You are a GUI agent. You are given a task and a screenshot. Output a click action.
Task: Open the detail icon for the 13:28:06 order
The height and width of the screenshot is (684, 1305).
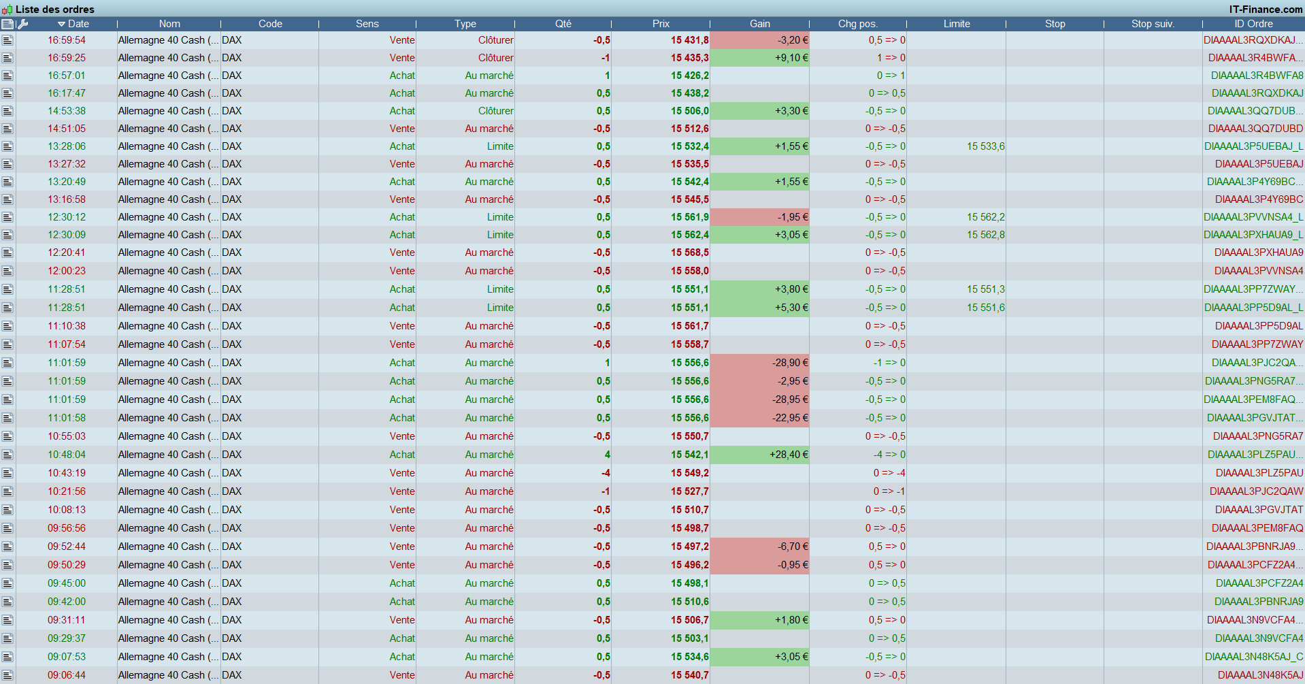pyautogui.click(x=7, y=146)
